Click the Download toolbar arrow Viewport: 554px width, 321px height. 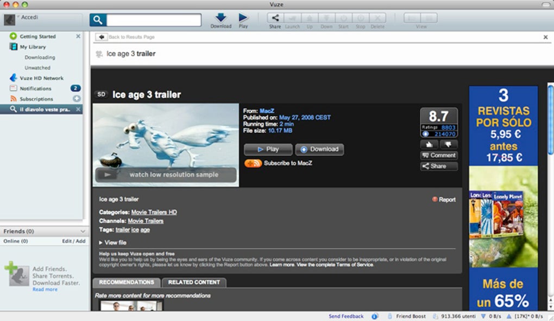tap(221, 18)
